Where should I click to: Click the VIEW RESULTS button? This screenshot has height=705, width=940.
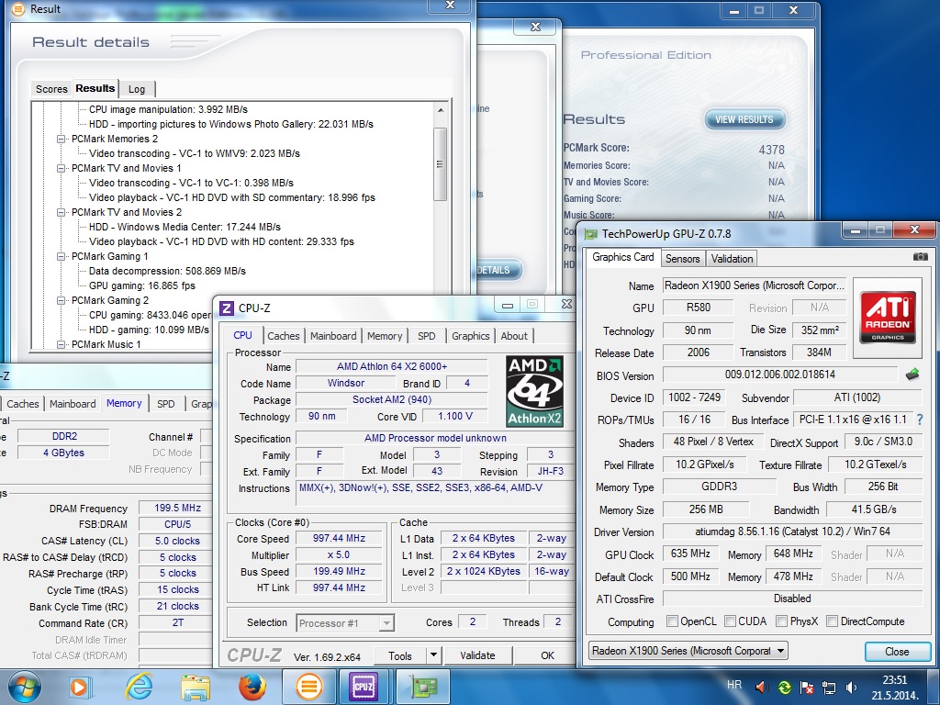click(744, 119)
